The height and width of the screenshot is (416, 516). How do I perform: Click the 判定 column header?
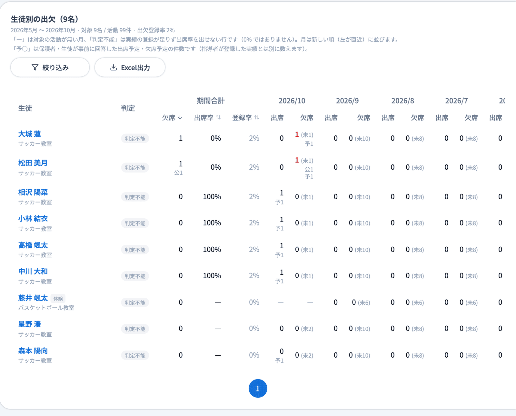pos(128,108)
